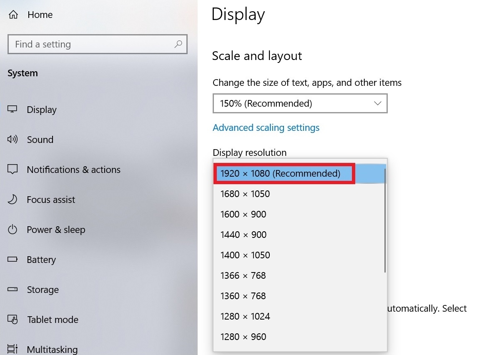This screenshot has height=355, width=477.
Task: Expand the 150% (Recommended) scale dropdown
Action: [x=300, y=103]
